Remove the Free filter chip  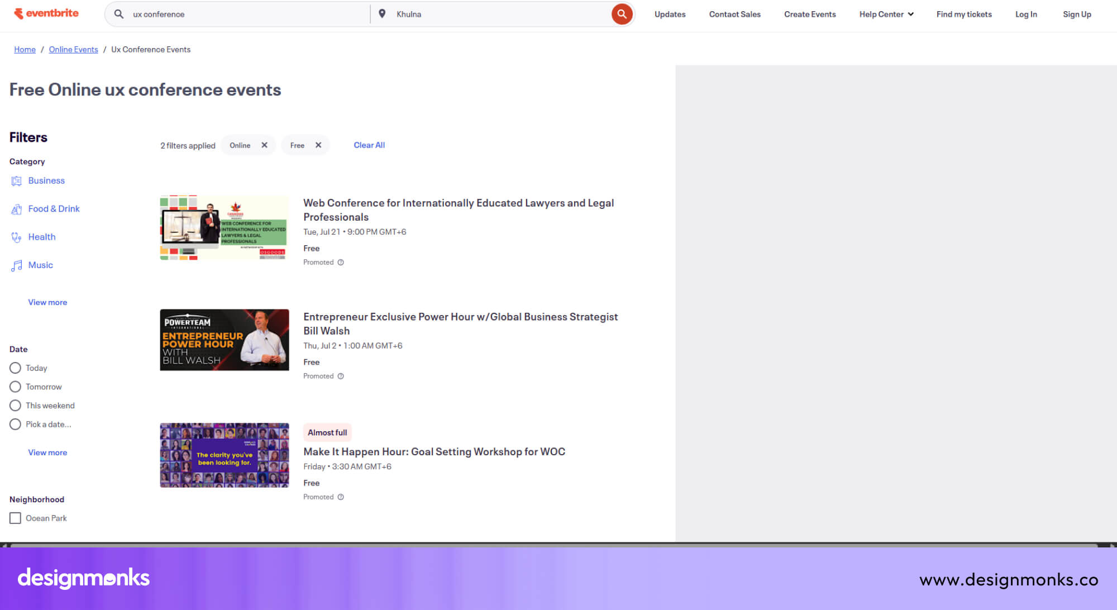[x=318, y=145]
